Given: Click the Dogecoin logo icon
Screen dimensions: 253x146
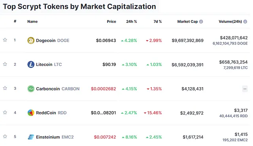Looking at the screenshot, I should [x=31, y=40].
